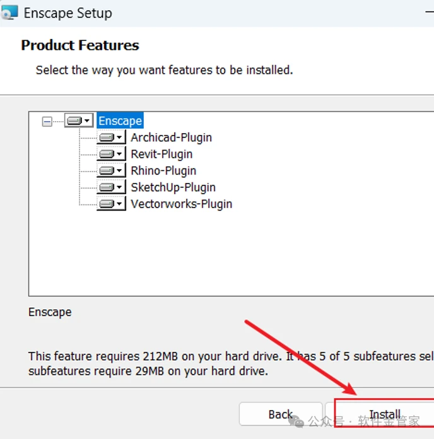The image size is (434, 439).
Task: Open the drive icon dropdown for Rhino-Plugin
Action: (x=111, y=171)
